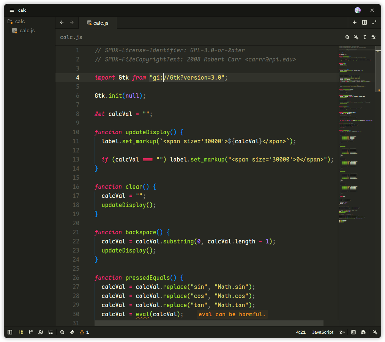The image size is (385, 342).
Task: Open editor controls sliders icon
Action: (x=374, y=37)
